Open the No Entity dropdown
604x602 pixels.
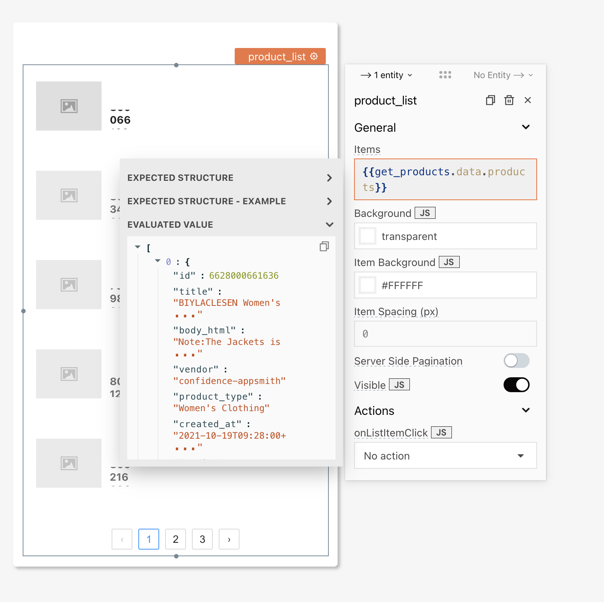tap(502, 75)
